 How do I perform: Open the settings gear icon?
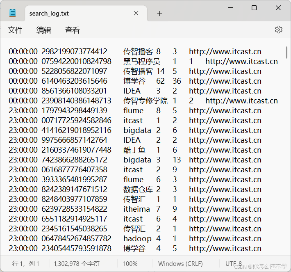click(279, 30)
